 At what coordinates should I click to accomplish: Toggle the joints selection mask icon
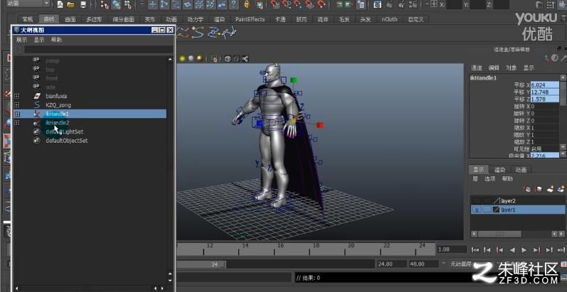(x=164, y=4)
